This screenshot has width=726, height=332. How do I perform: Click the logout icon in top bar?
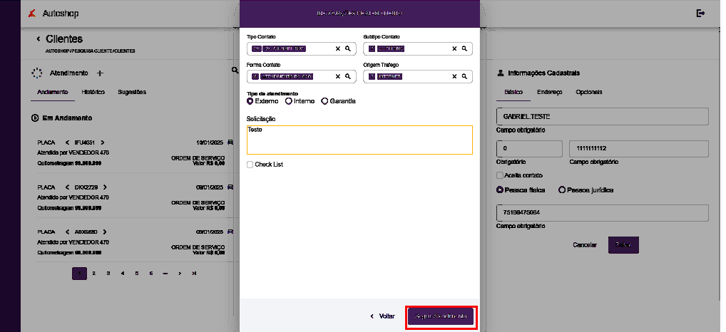[x=700, y=14]
